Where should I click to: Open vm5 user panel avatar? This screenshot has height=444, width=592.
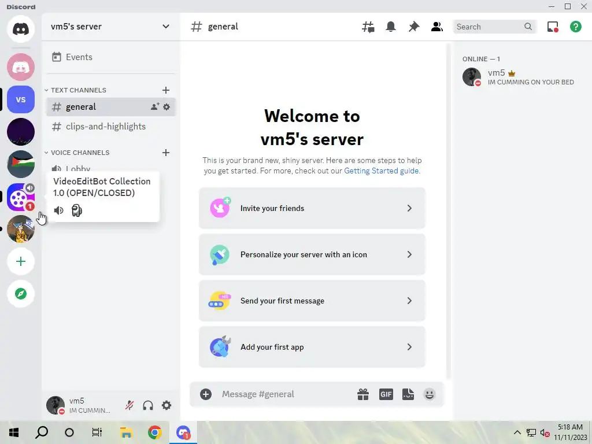tap(55, 405)
